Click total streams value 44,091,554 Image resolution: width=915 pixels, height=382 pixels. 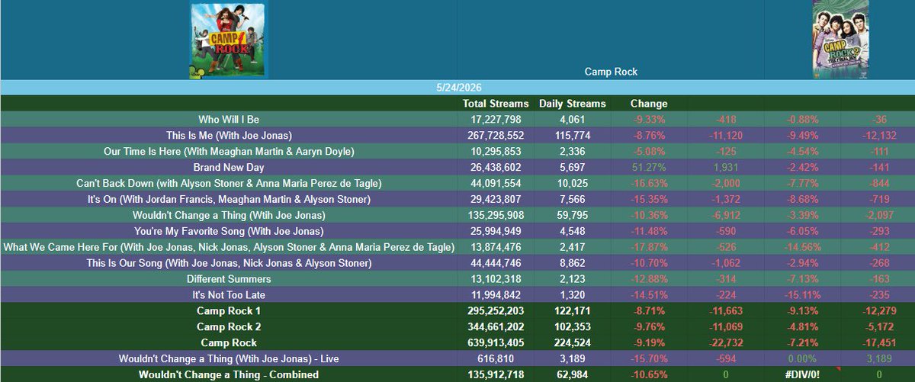pyautogui.click(x=496, y=184)
